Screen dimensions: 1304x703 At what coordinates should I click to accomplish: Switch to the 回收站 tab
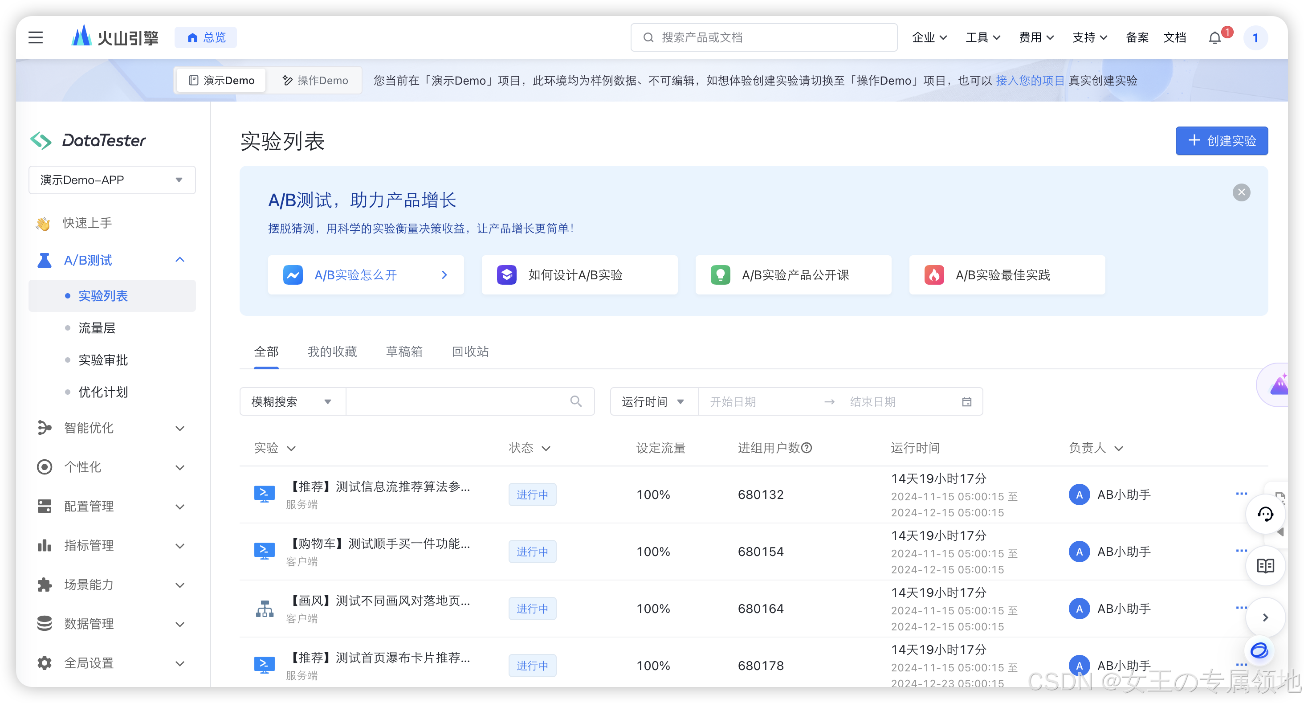click(470, 351)
